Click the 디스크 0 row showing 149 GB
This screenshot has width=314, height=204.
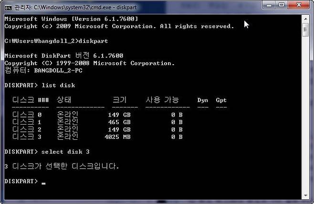point(95,115)
